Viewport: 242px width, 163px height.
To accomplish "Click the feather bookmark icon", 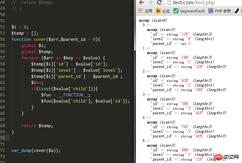I will (x=236, y=11).
